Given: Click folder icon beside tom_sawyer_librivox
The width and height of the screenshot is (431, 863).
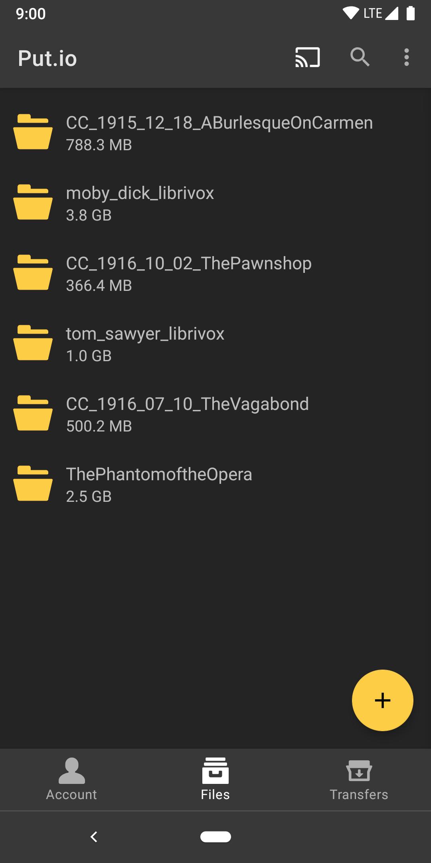Looking at the screenshot, I should pos(33,343).
